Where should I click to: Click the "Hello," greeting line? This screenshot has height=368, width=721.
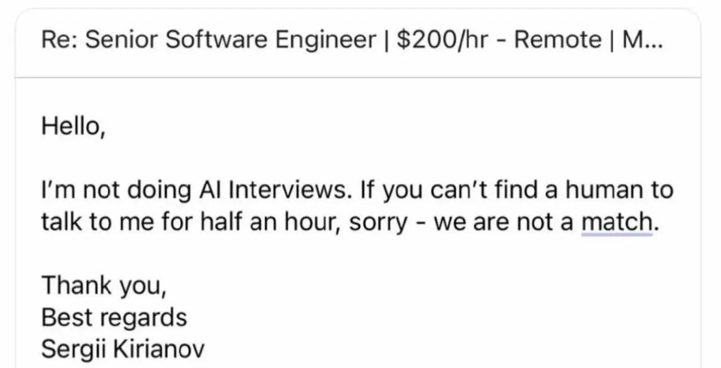coord(73,127)
